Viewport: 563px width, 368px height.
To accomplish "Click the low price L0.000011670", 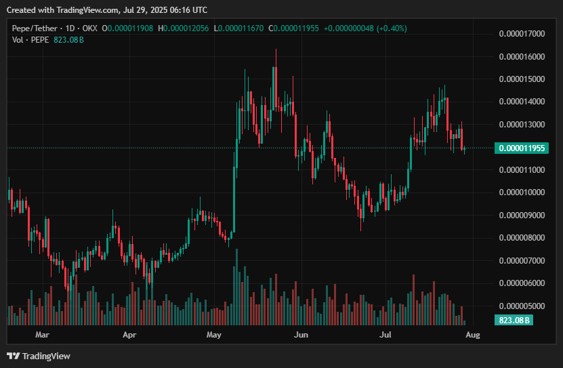I will click(238, 28).
